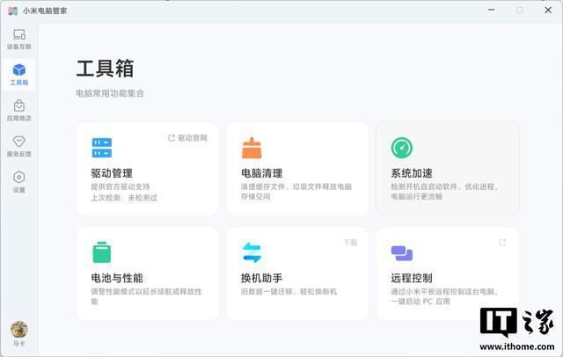Open the 系统加速 card title

click(x=412, y=173)
